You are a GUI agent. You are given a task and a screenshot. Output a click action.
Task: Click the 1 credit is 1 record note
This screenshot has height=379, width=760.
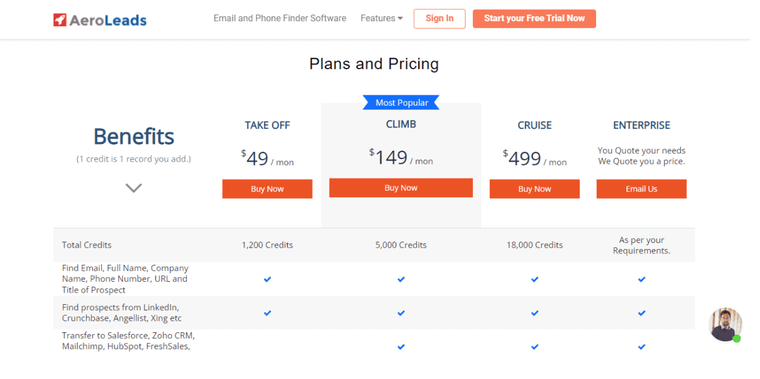point(134,159)
